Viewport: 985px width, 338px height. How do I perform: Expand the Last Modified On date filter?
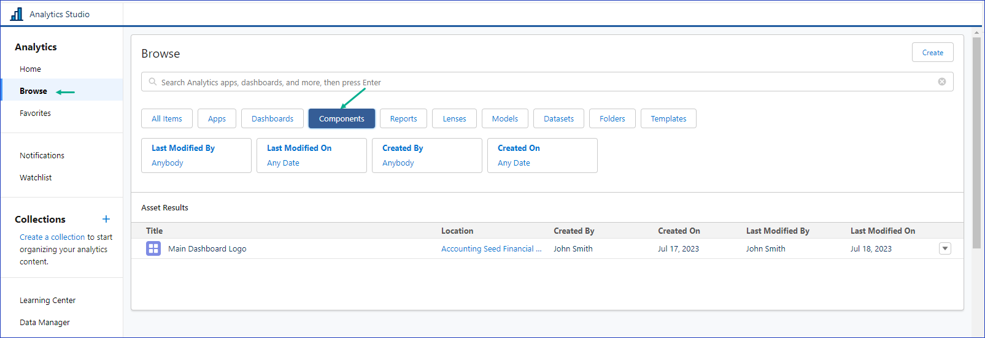pos(311,155)
